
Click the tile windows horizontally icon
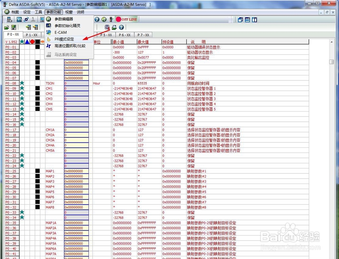247,20
